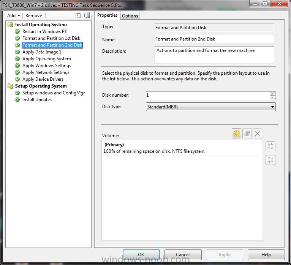Click the move step up icon in left toolbar
The image size is (291, 265).
coord(78,16)
